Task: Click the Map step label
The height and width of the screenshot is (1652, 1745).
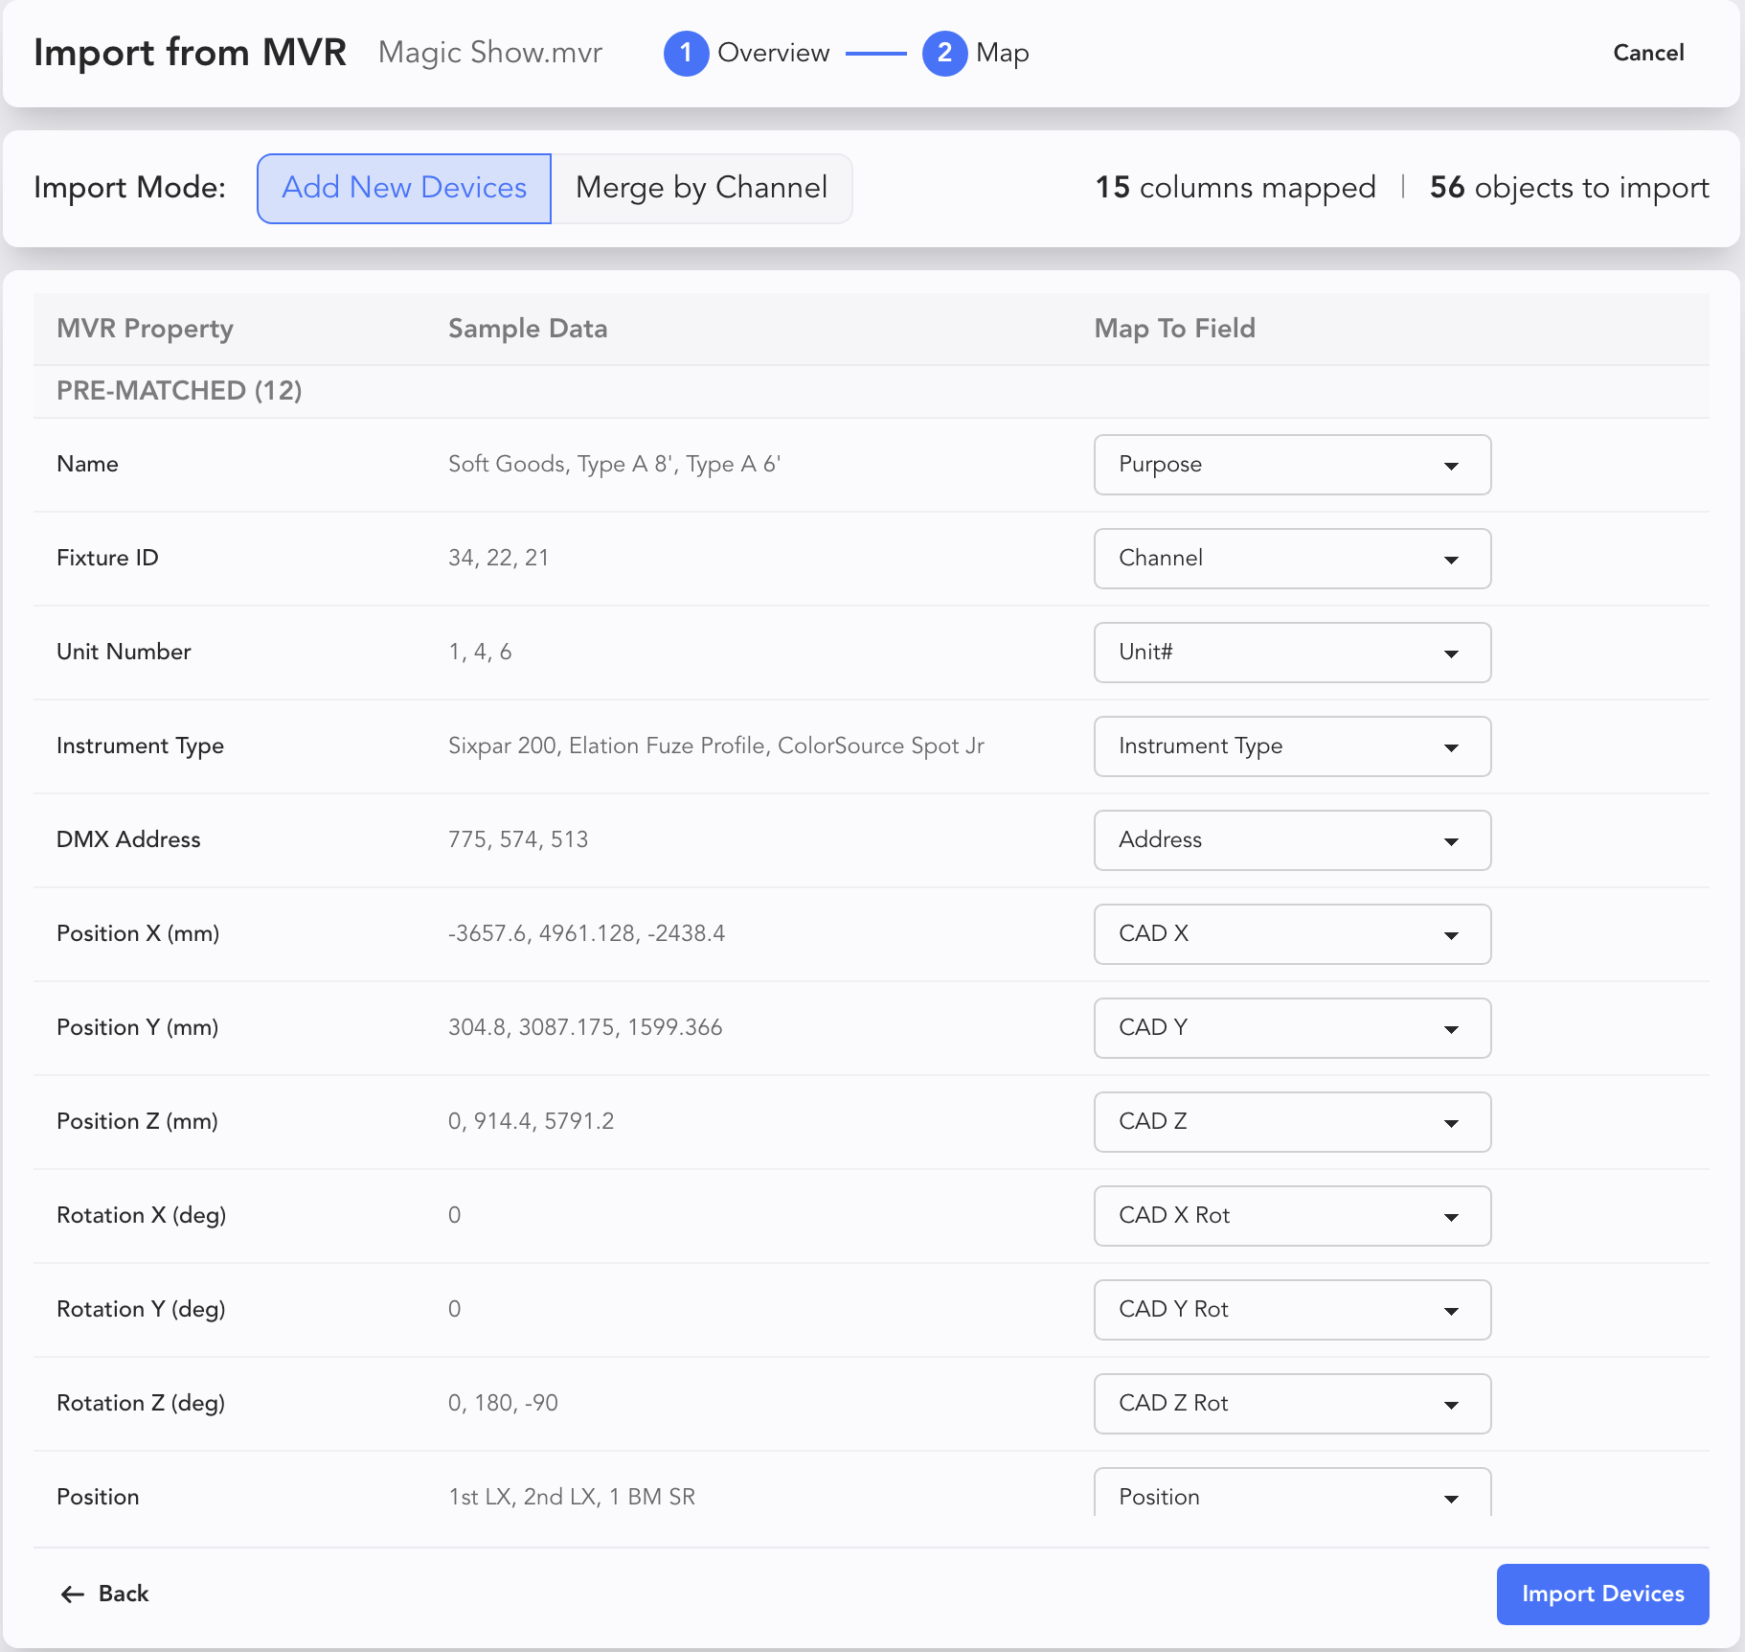Action: (x=1002, y=53)
